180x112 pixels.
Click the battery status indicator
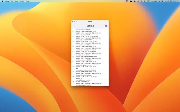click(154, 1)
